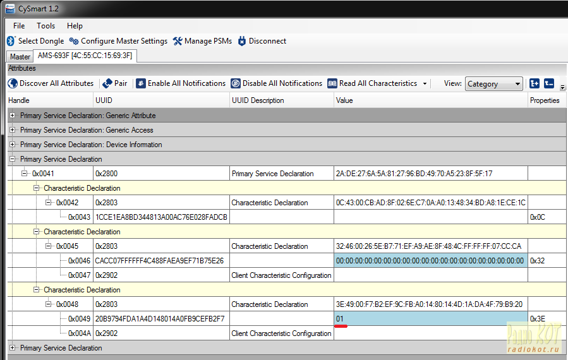Click the Pair icon
The width and height of the screenshot is (568, 360).
(x=107, y=83)
